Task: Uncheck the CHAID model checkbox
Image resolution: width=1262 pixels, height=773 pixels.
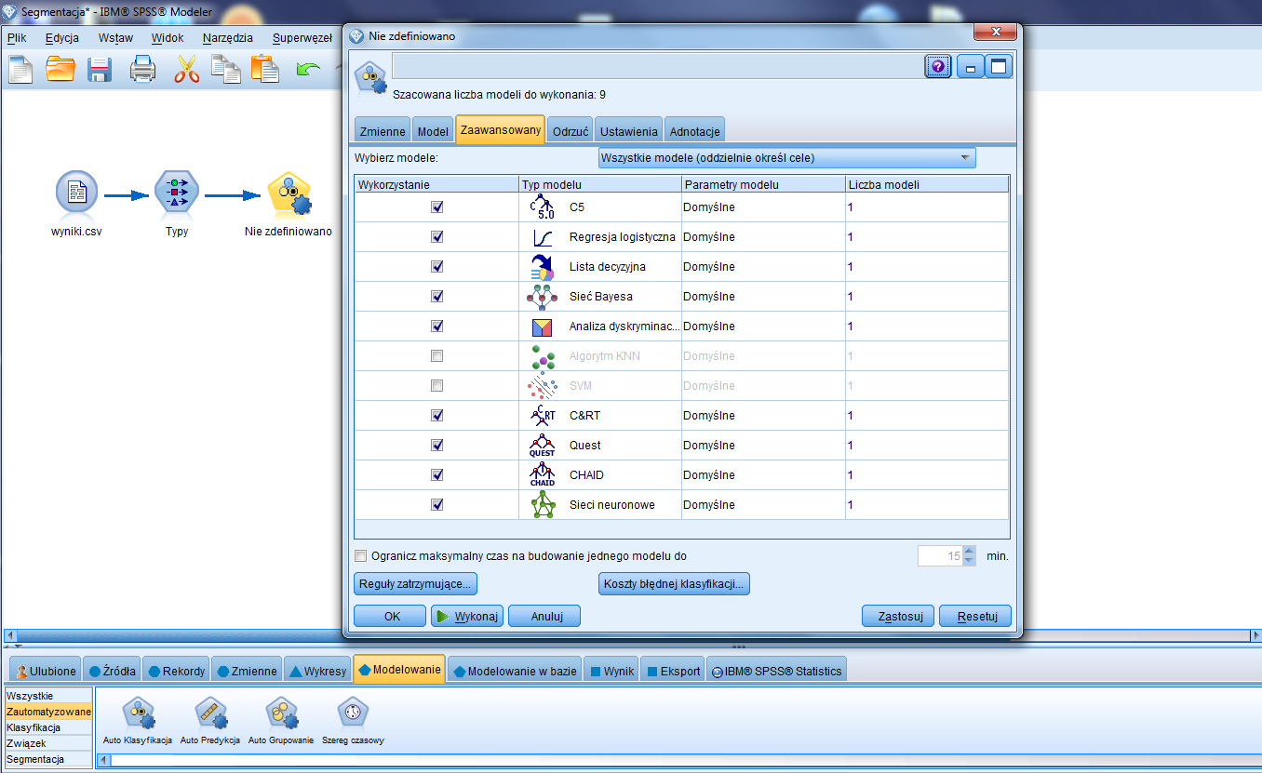Action: (436, 475)
